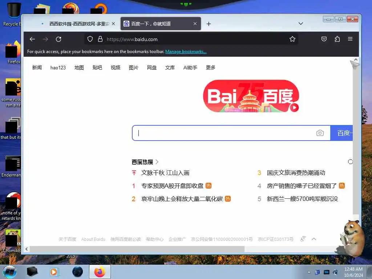Image resolution: width=372 pixels, height=279 pixels.
Task: Open the media player taskbar icon
Action: [54, 272]
